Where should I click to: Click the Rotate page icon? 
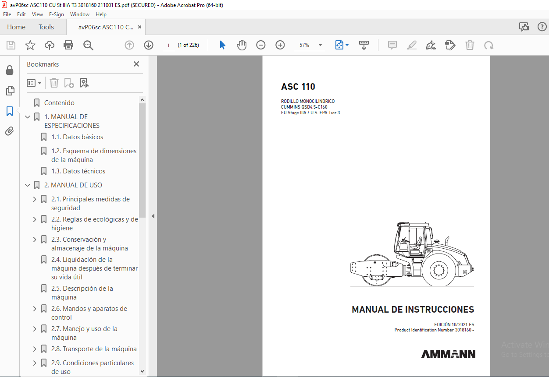pyautogui.click(x=489, y=45)
